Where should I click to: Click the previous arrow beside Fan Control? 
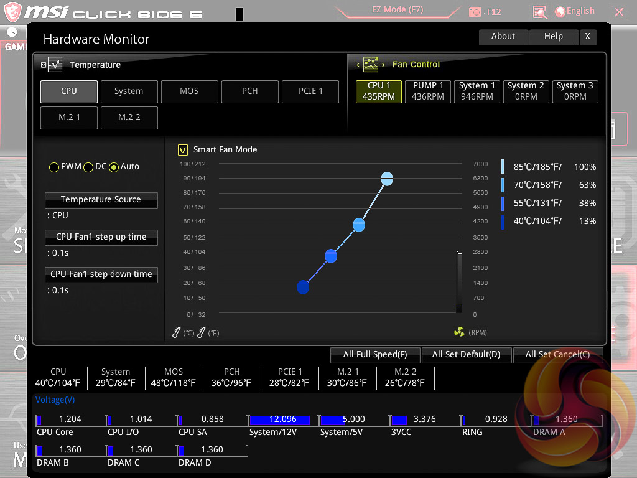click(x=358, y=65)
